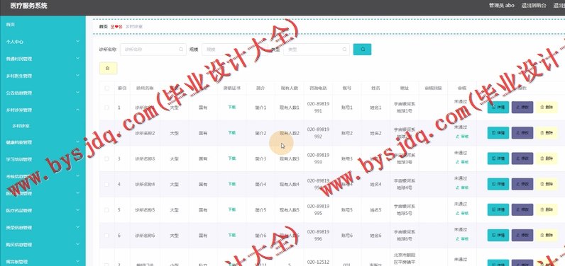Click the yellow batch delete trash button
565x266 pixels.
(108, 68)
